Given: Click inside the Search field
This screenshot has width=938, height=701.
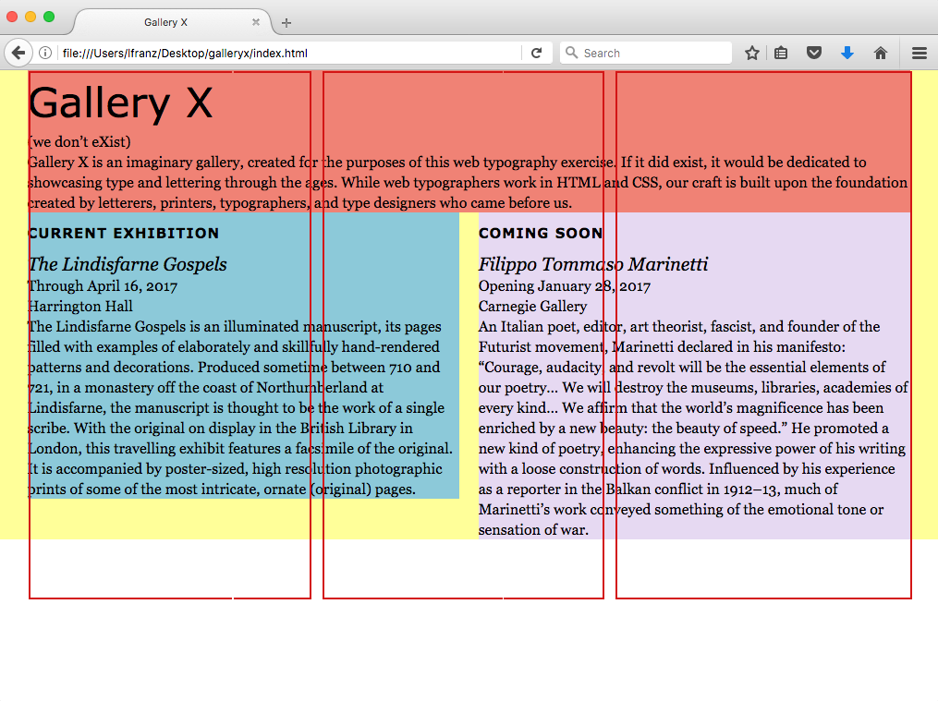Looking at the screenshot, I should pyautogui.click(x=652, y=54).
